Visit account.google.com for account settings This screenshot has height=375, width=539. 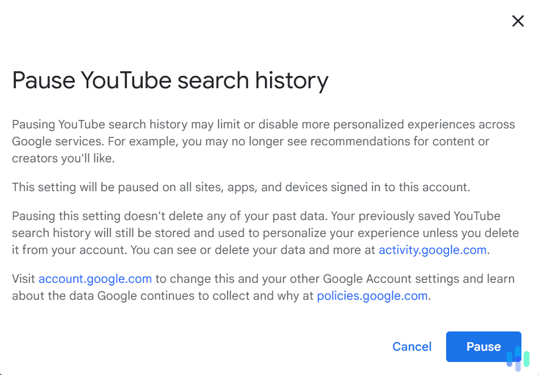click(x=95, y=279)
